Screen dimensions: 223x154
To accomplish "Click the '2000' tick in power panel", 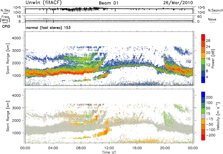I will coord(16,63).
